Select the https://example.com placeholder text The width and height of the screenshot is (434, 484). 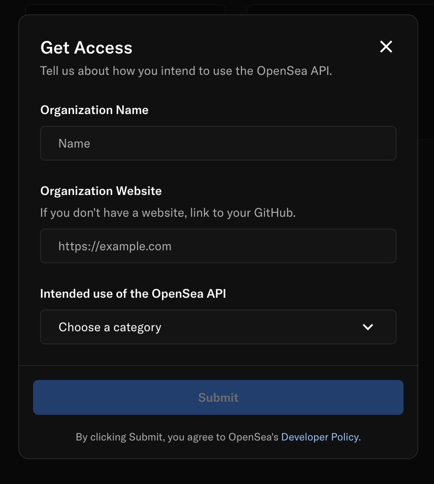tap(115, 246)
